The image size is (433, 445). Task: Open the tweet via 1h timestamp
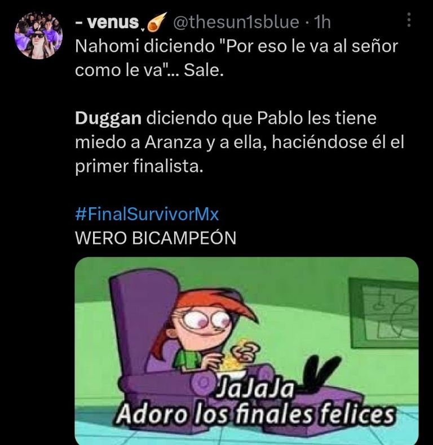(x=322, y=22)
